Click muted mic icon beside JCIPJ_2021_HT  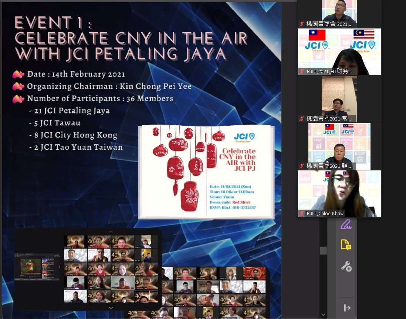[302, 71]
